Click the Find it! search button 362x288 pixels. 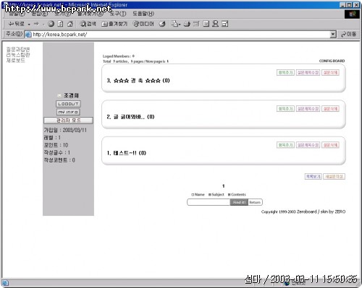[x=239, y=202]
